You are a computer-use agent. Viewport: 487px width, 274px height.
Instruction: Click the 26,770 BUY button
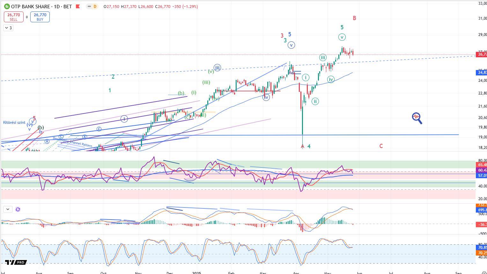coord(40,17)
